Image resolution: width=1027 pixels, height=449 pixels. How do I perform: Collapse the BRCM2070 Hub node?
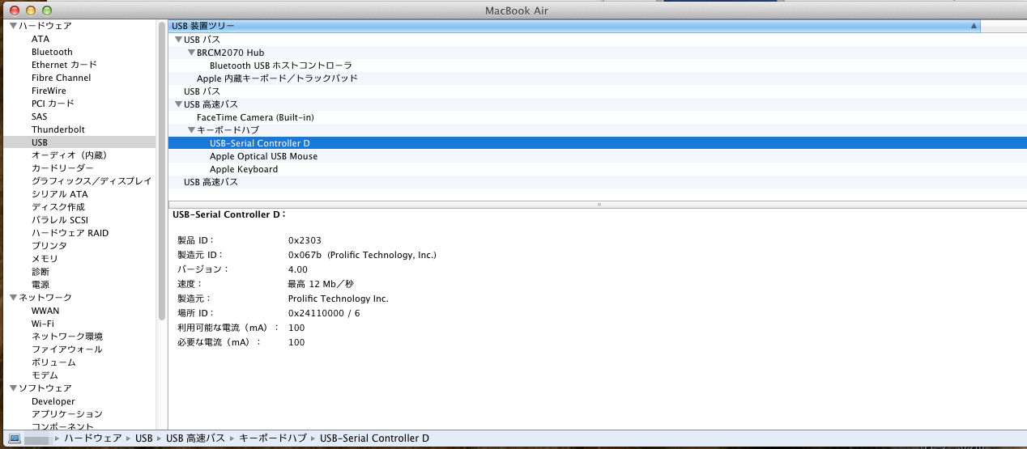click(x=191, y=53)
